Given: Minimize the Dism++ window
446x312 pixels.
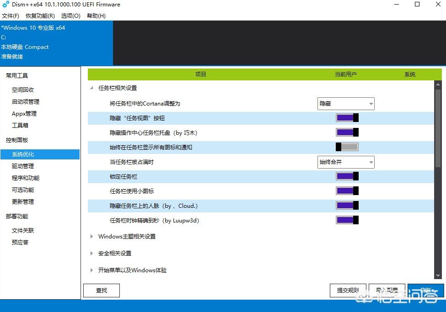Looking at the screenshot, I should click(397, 4).
